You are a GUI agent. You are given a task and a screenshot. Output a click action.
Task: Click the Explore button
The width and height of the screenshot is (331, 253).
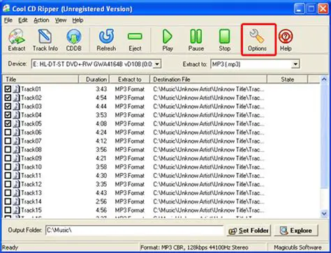pyautogui.click(x=296, y=231)
